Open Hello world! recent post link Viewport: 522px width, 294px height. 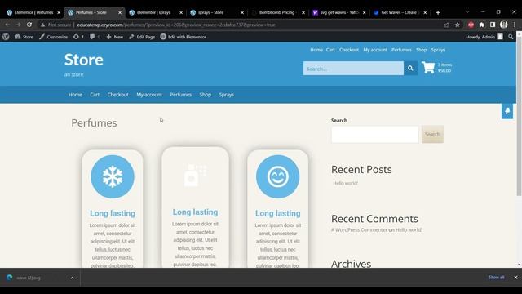pos(345,183)
